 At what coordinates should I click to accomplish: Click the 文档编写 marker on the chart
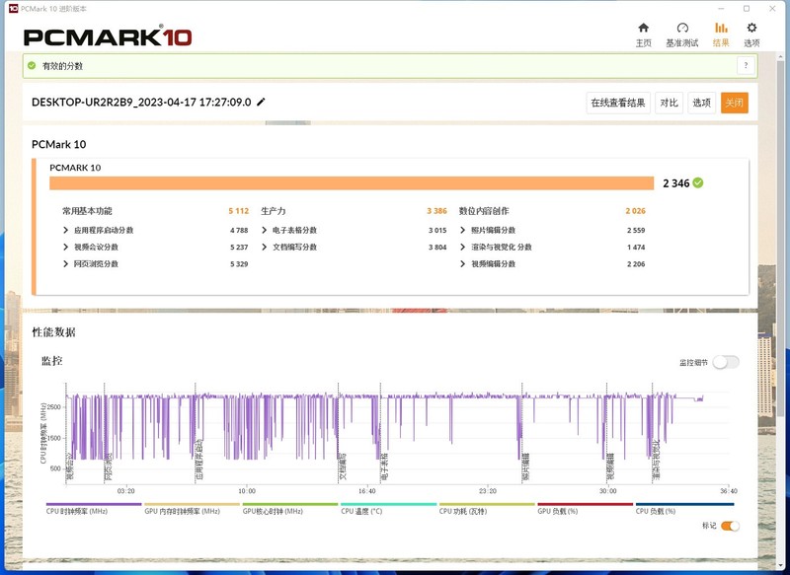343,465
